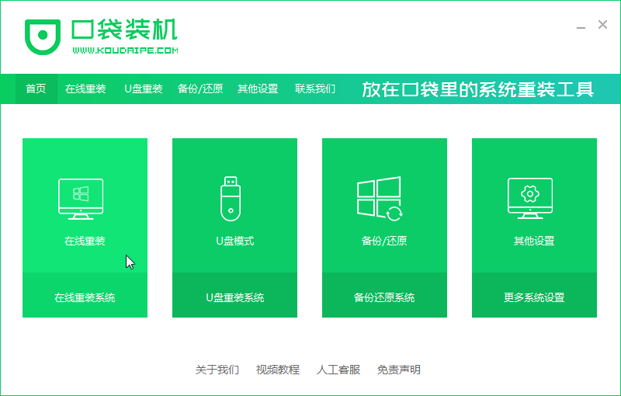Minimize the 口袋装机 window
The image size is (621, 396).
tap(581, 26)
